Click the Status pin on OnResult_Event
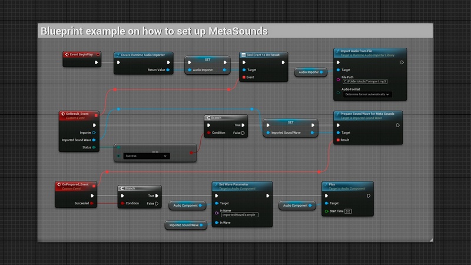 (95, 147)
